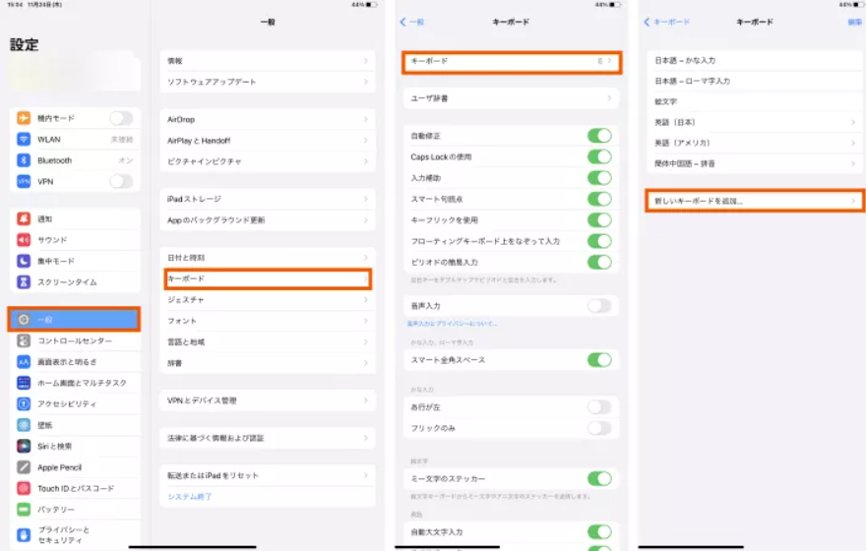
Task: Select 一般 in the settings sidebar
Action: (x=75, y=320)
